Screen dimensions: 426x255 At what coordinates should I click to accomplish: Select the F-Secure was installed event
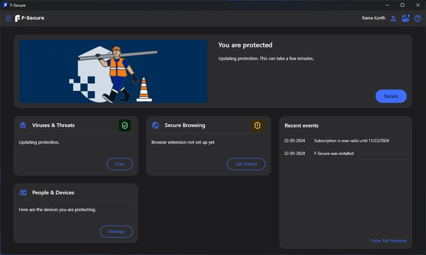click(x=333, y=153)
